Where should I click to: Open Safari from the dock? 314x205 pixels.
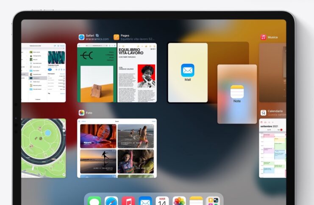pos(111,201)
